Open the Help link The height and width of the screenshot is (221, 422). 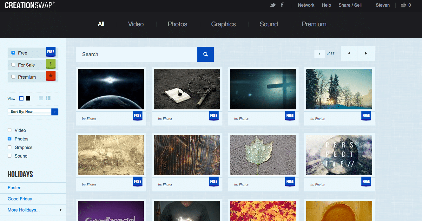326,5
